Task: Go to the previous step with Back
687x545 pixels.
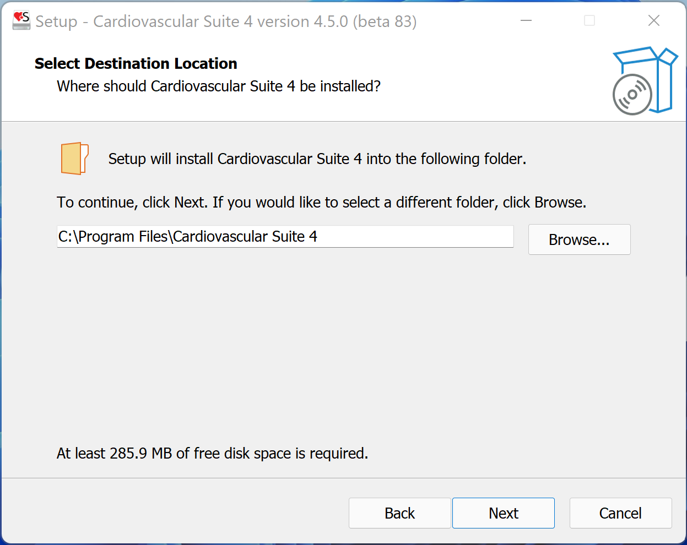Action: pyautogui.click(x=399, y=513)
